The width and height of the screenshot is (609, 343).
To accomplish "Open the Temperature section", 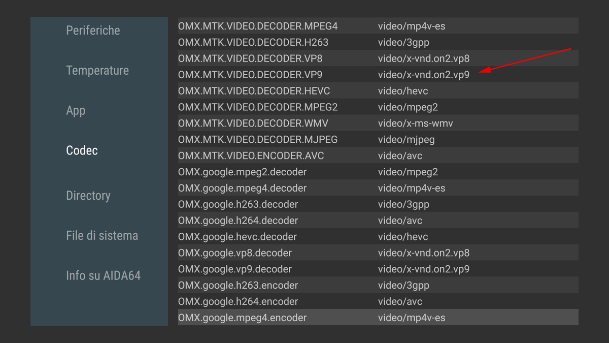I will coord(97,70).
